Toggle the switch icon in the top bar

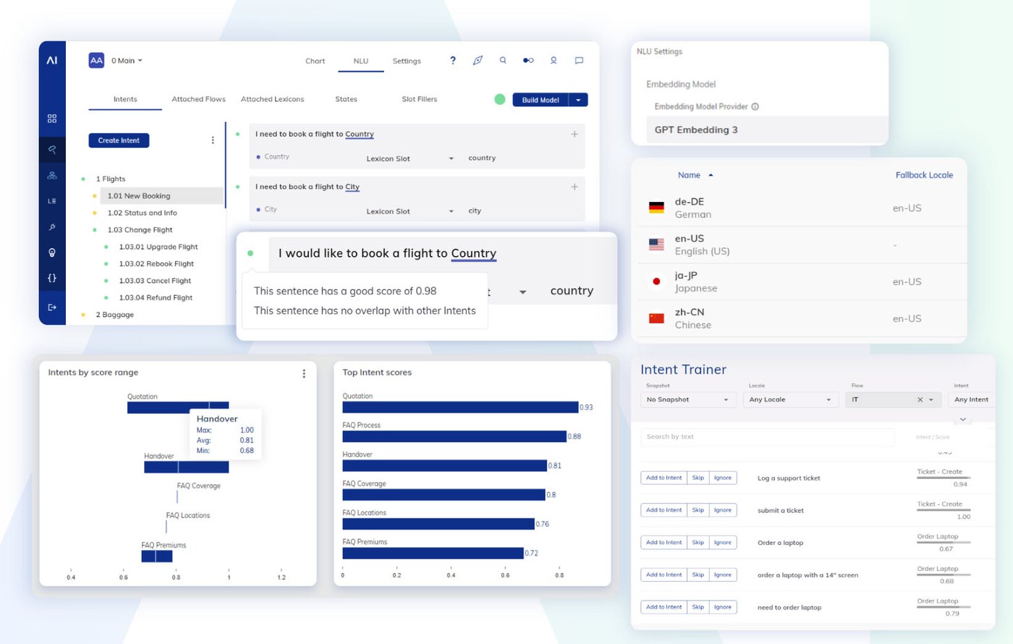coord(528,61)
